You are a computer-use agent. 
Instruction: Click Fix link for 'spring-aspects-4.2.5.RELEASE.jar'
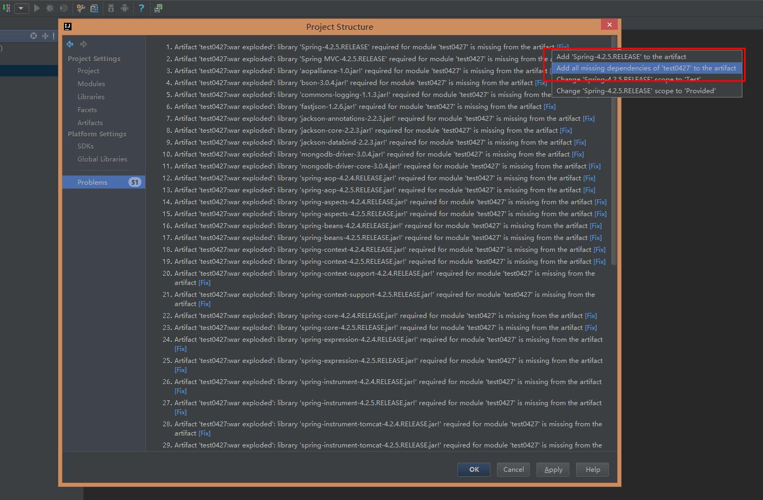tap(600, 214)
